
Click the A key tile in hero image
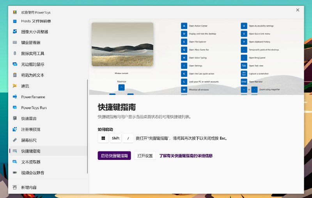[x=184, y=26]
